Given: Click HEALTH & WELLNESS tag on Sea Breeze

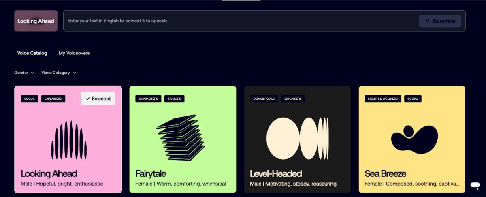Looking at the screenshot, I should coord(383,98).
